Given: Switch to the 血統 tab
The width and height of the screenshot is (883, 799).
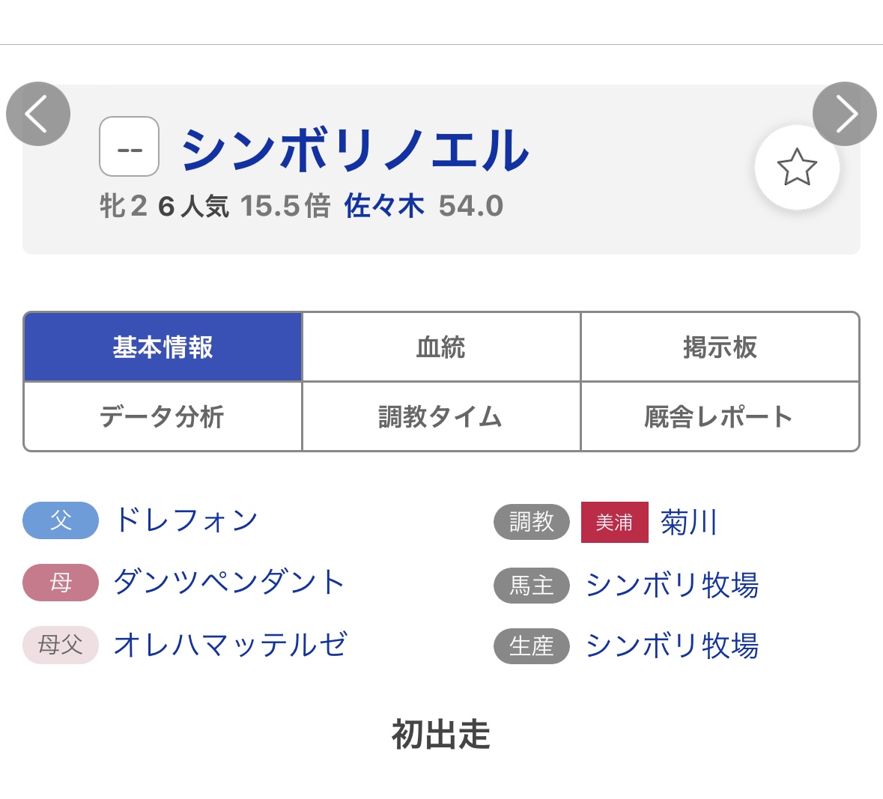Looking at the screenshot, I should pos(441,347).
